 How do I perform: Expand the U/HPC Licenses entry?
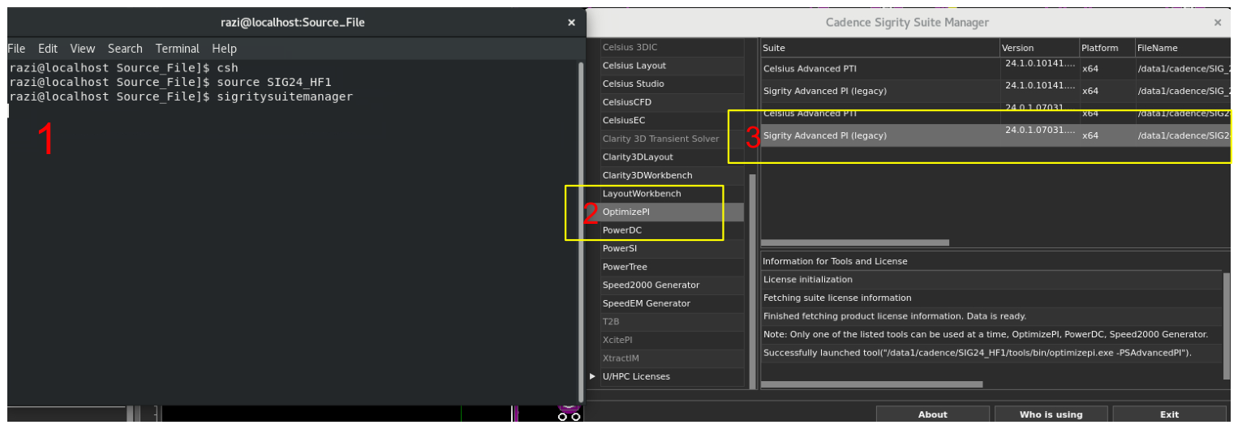[592, 376]
